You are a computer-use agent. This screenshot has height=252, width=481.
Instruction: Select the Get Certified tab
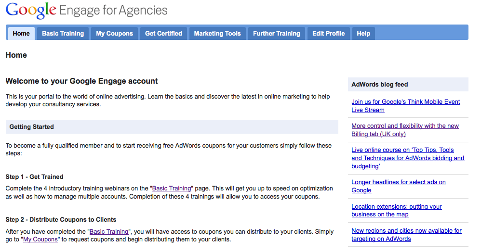click(163, 34)
